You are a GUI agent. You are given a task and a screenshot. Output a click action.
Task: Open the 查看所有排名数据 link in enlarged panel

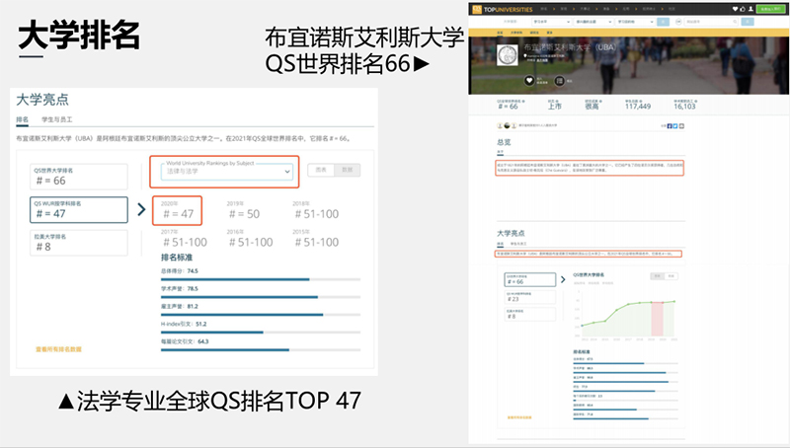pos(58,349)
